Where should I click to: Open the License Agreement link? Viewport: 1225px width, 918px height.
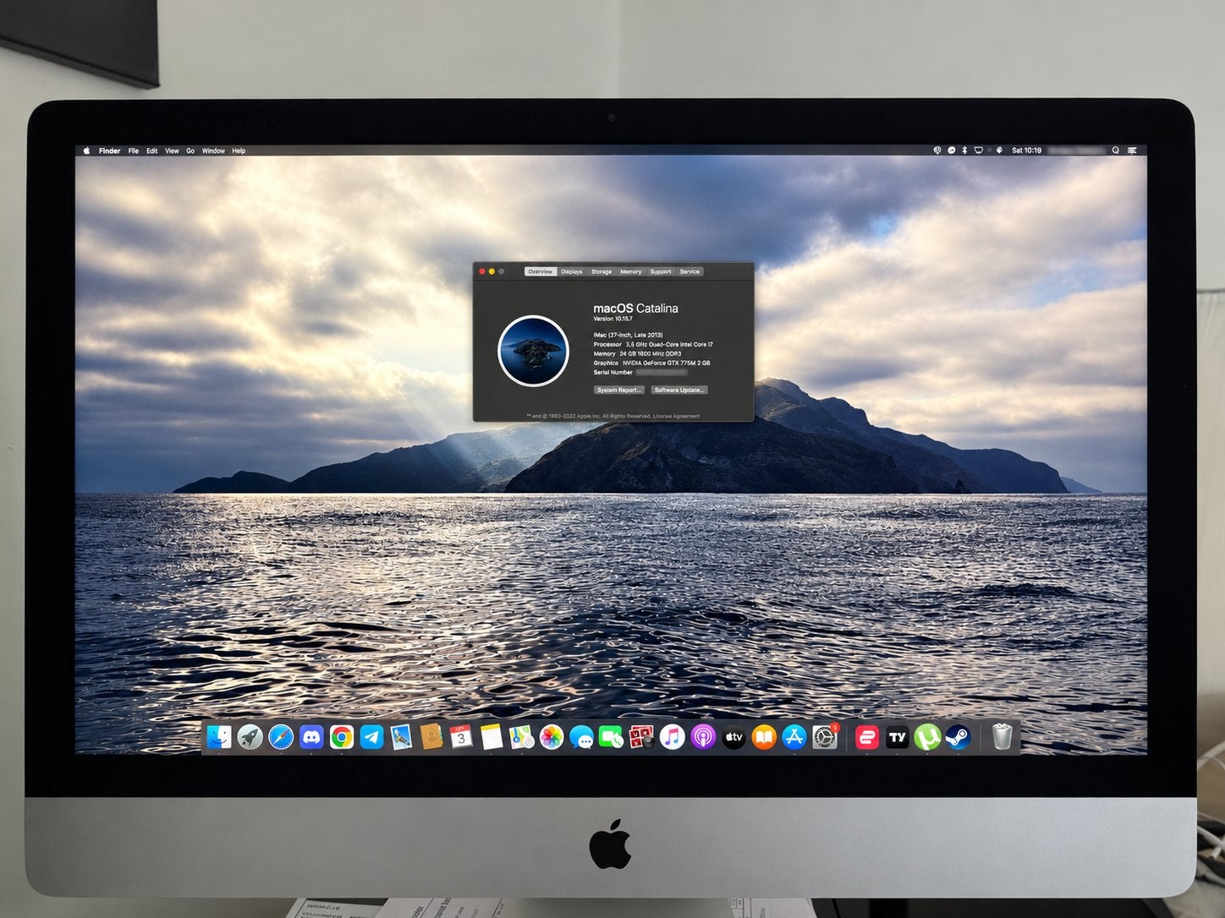[676, 416]
